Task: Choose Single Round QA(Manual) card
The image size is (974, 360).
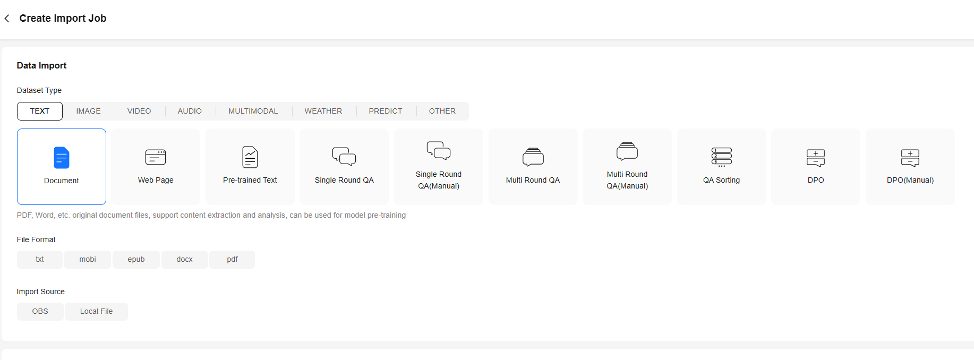Action: point(439,167)
